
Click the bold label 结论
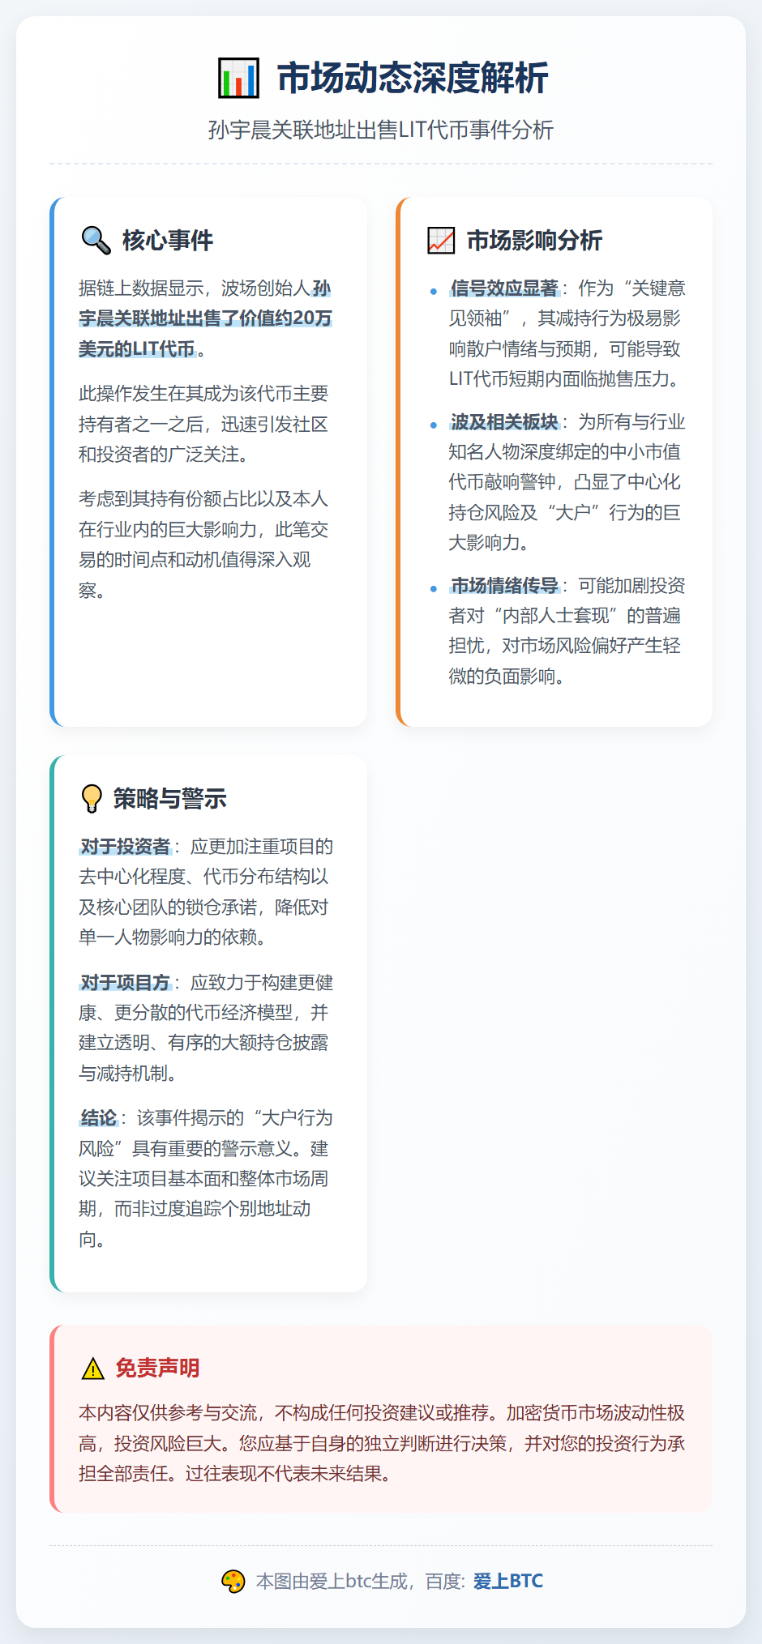click(98, 1118)
